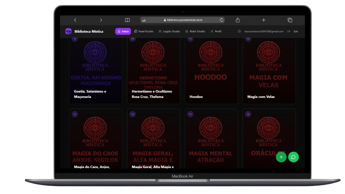Sign out by clicking Sair
The height and width of the screenshot is (194, 345).
pos(293,31)
